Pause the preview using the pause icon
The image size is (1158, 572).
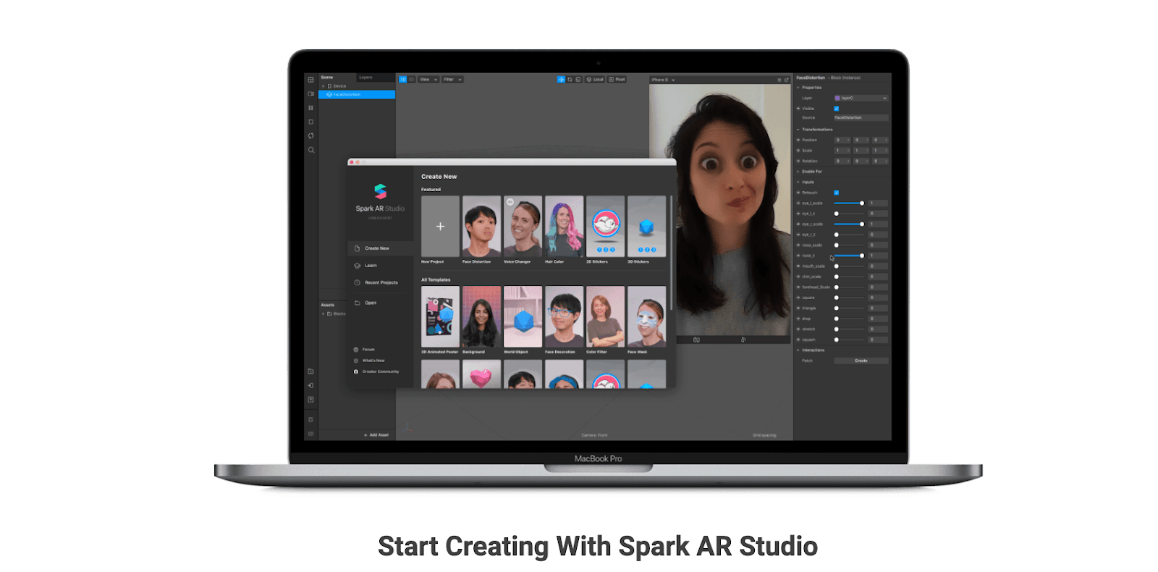310,108
